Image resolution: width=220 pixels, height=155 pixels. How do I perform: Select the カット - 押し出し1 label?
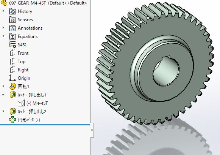32,95
